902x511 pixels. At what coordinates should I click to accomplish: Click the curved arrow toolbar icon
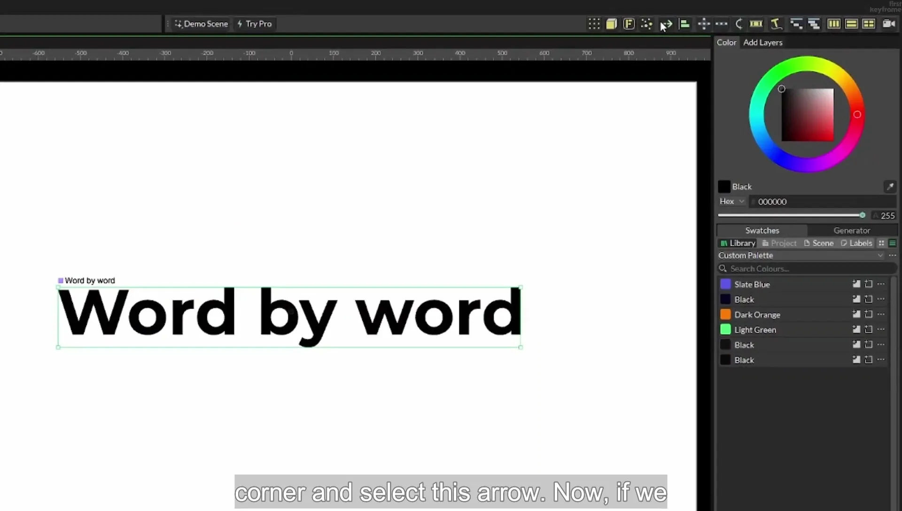(x=739, y=24)
